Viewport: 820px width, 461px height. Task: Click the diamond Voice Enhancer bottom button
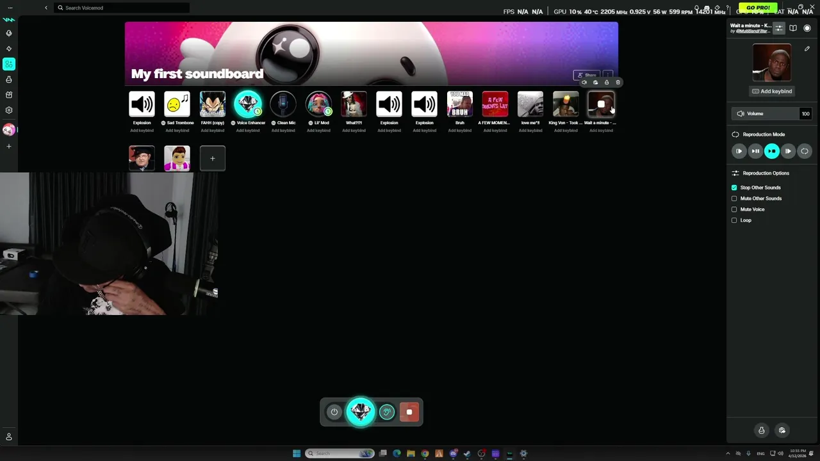tap(361, 412)
